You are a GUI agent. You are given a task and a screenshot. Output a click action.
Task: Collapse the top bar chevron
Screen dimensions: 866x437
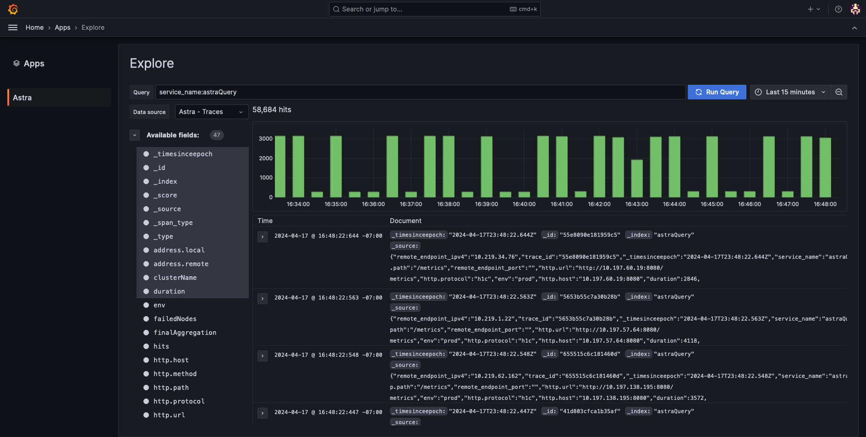click(855, 28)
